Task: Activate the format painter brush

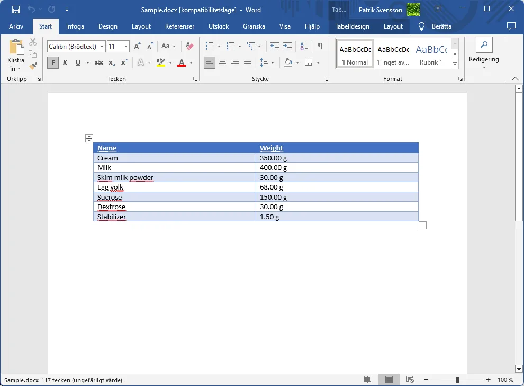Action: pyautogui.click(x=33, y=66)
